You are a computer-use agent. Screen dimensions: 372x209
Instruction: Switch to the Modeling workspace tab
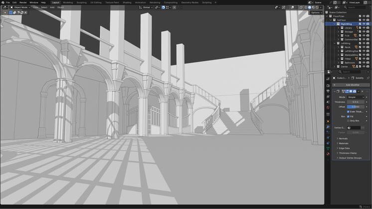click(x=68, y=2)
